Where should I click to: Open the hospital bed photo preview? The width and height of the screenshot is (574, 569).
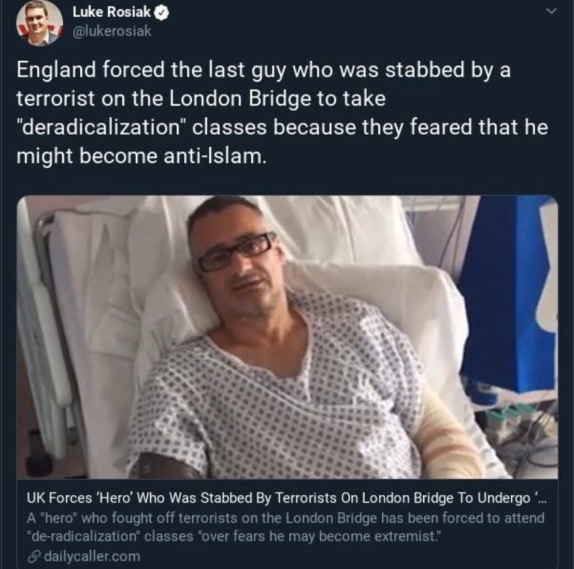coord(288,337)
